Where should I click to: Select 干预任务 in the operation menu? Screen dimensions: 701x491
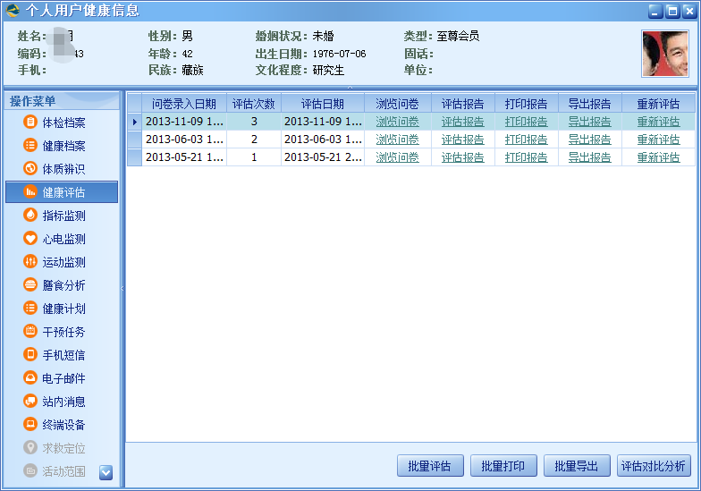(x=63, y=332)
